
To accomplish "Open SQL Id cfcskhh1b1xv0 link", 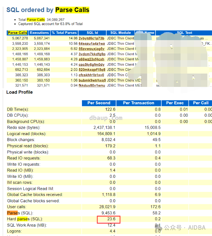I will (x=91, y=75).
